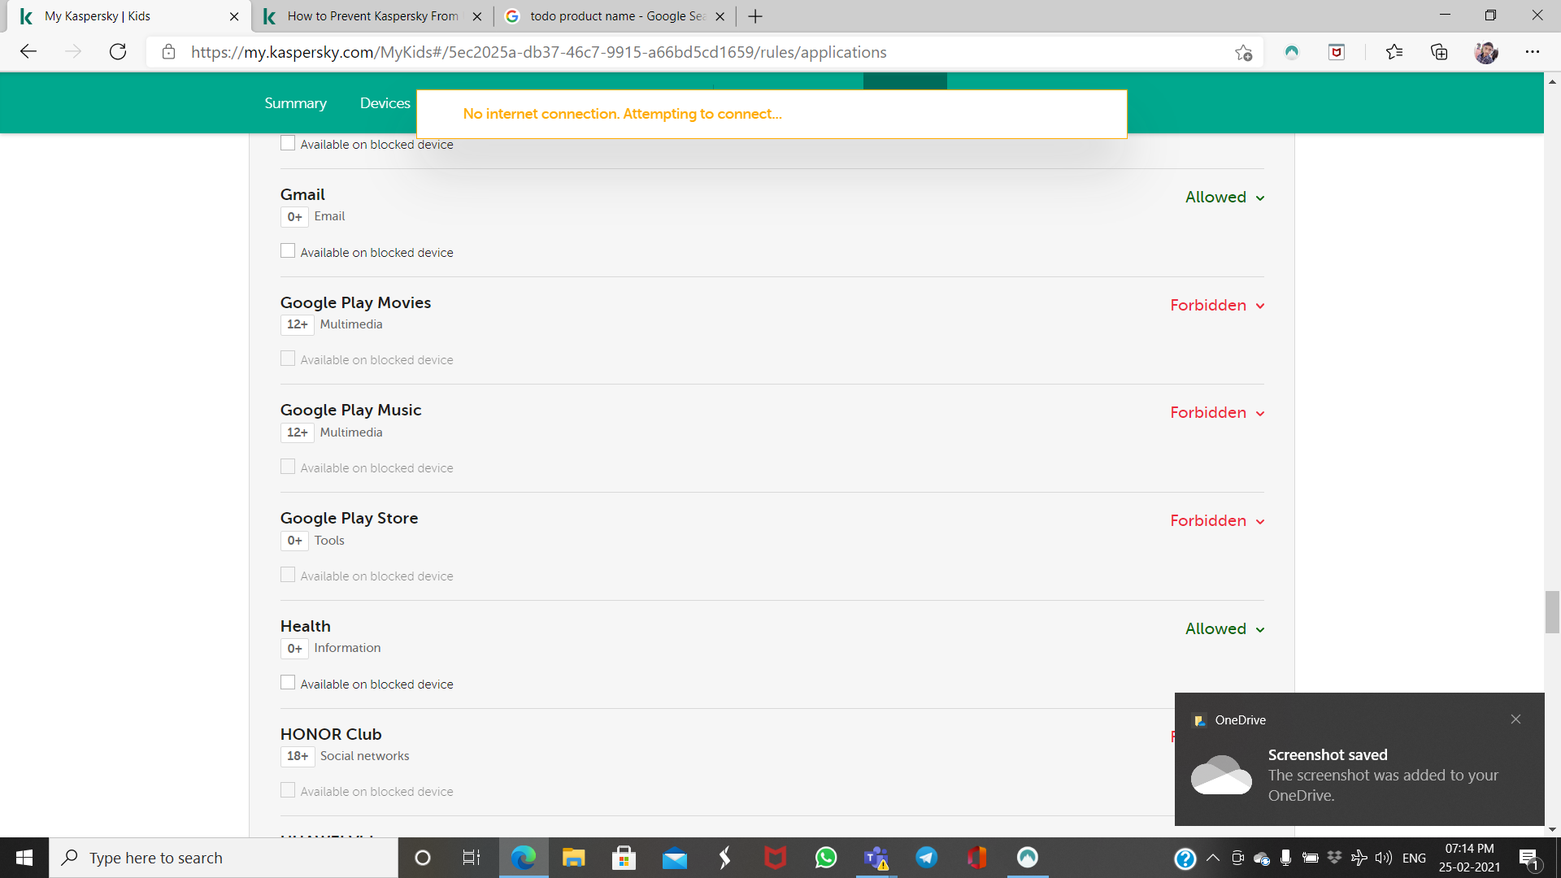Expand Gmail's Allowed dropdown
1561x878 pixels.
point(1224,198)
